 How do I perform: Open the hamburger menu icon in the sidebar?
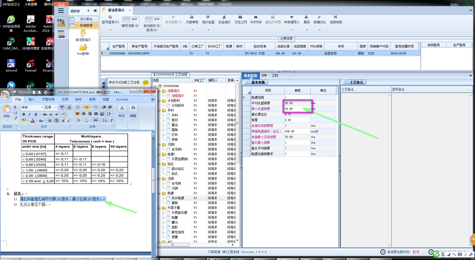(61, 11)
